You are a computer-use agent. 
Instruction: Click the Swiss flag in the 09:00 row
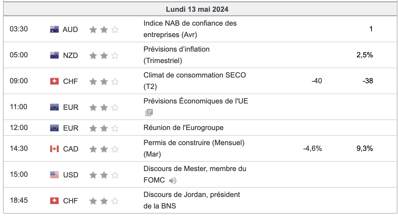point(54,81)
